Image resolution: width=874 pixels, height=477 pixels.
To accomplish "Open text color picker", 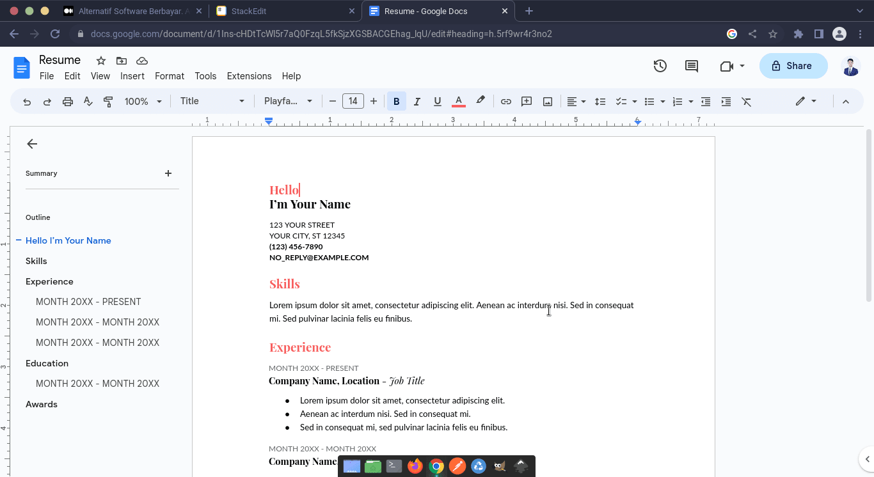I will coord(458,102).
